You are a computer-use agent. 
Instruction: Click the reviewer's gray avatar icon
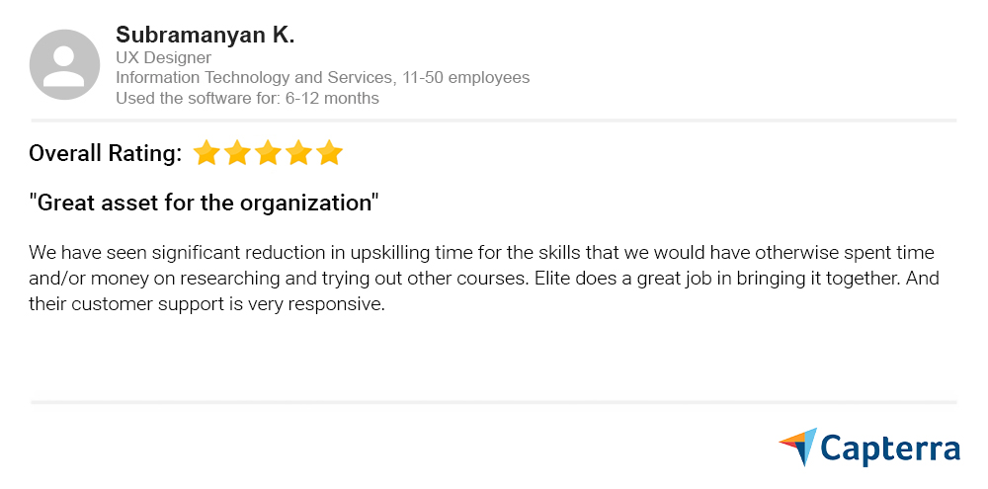(64, 64)
